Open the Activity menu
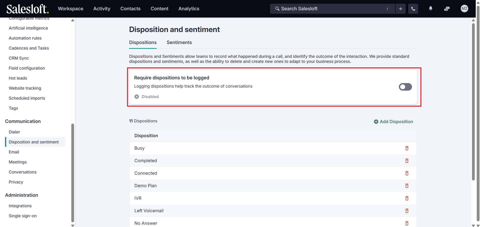Viewport: 480px width, 227px height. point(102,9)
